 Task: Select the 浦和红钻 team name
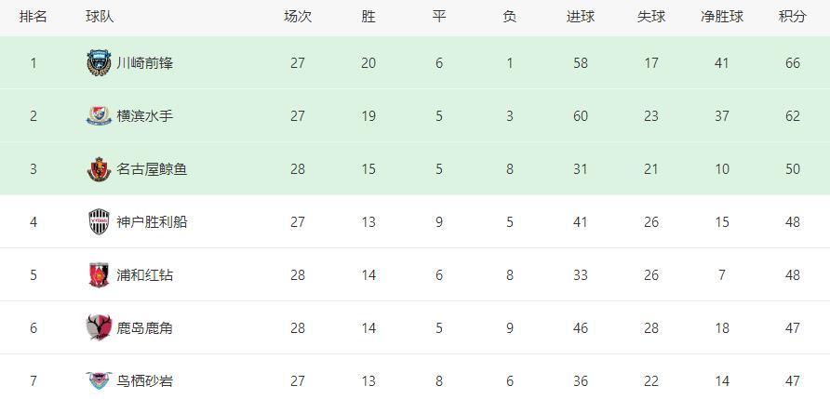click(144, 275)
